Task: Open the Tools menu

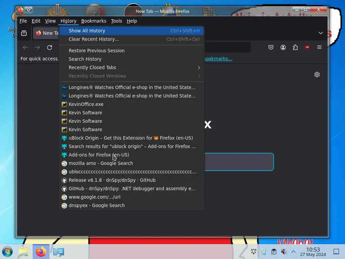Action: pos(116,21)
